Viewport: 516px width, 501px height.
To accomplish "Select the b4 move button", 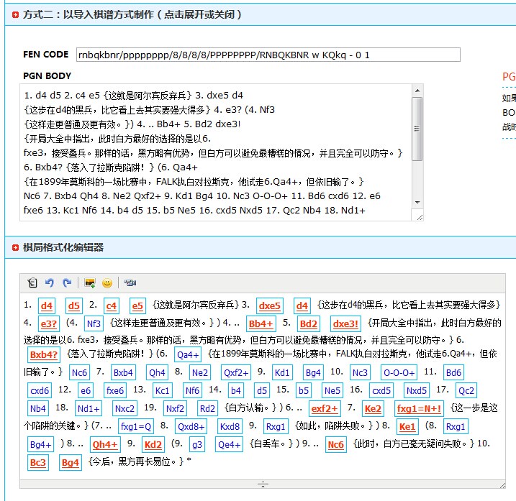I will 236,390.
